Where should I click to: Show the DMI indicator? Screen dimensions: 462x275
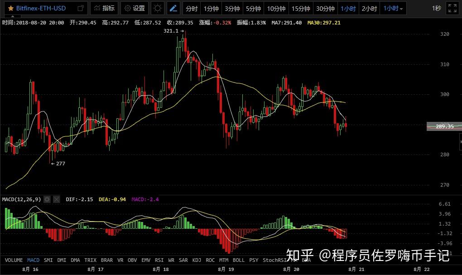click(x=62, y=260)
